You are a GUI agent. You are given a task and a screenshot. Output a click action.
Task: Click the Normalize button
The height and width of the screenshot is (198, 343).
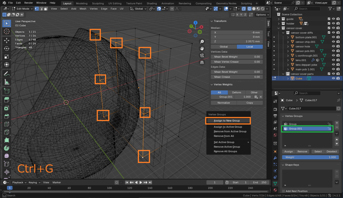[x=224, y=103]
